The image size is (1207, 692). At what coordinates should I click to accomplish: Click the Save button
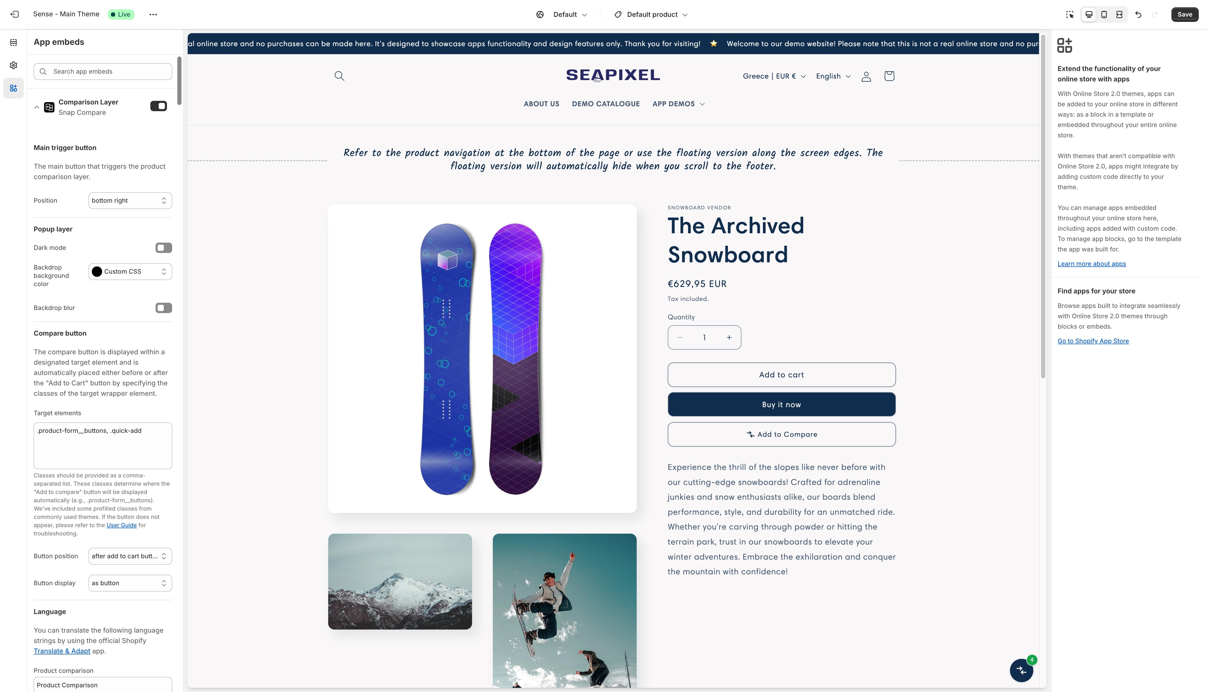pyautogui.click(x=1184, y=14)
